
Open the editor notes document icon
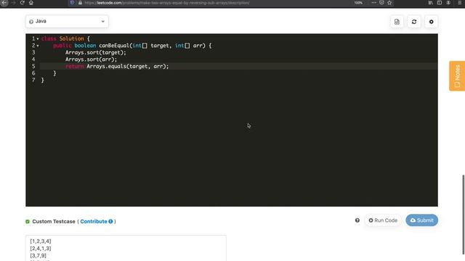point(397,22)
